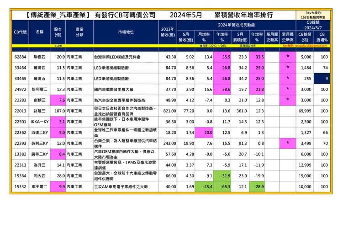This screenshot has width=338, height=239.
Task: Click the pink cumulative growth cell 33.5
Action: click(x=257, y=57)
